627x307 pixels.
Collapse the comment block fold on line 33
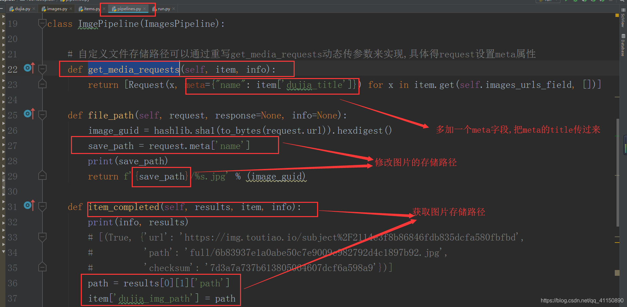click(x=42, y=237)
